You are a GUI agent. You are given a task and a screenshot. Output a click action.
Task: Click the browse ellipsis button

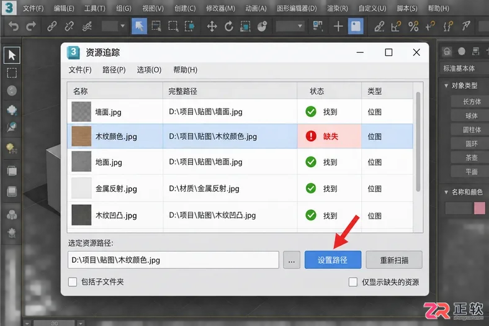click(x=291, y=260)
